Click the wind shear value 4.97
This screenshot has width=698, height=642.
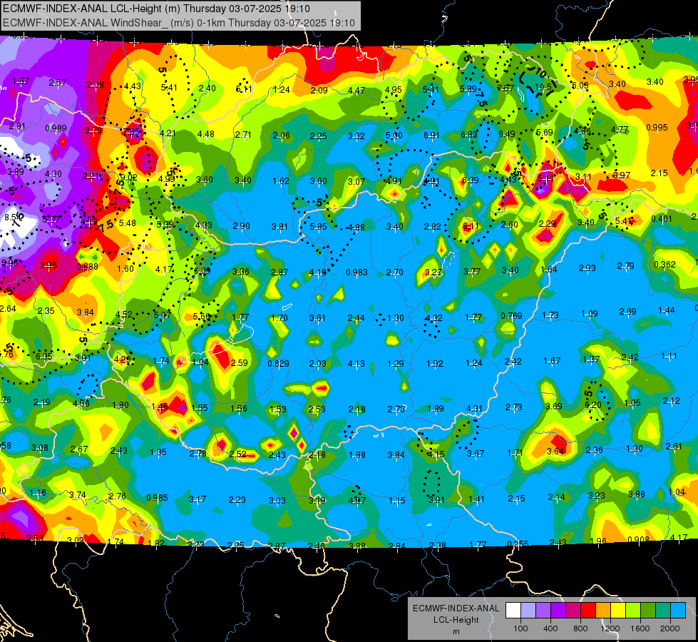(357, 500)
